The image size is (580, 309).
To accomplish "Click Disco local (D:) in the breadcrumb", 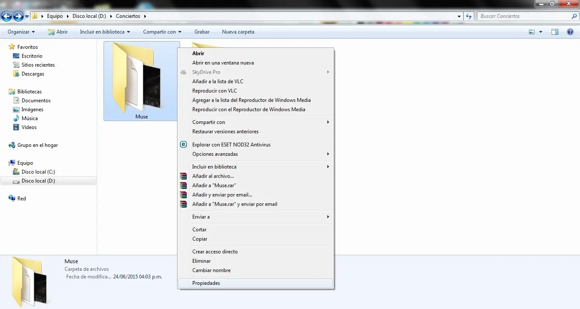I will (89, 16).
